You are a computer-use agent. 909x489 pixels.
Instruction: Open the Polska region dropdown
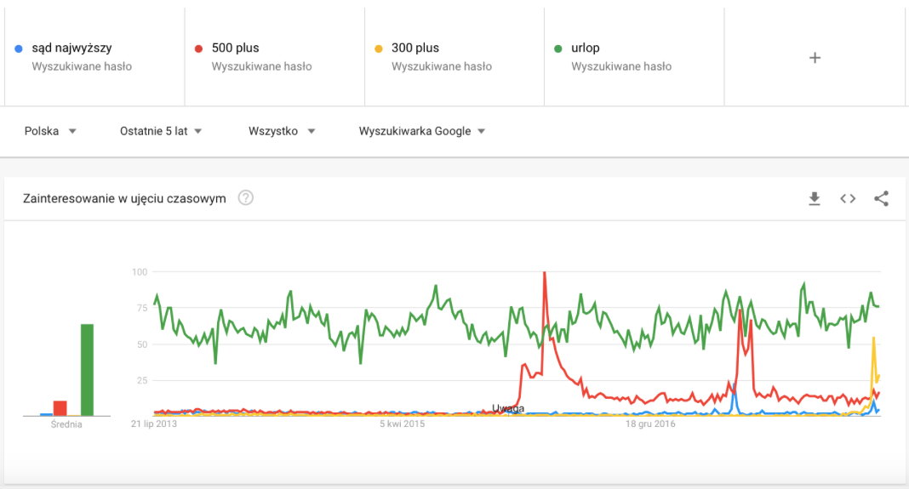[x=50, y=131]
